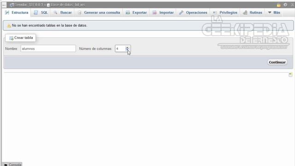
Task: Click the Importar icon
Action: click(x=154, y=12)
